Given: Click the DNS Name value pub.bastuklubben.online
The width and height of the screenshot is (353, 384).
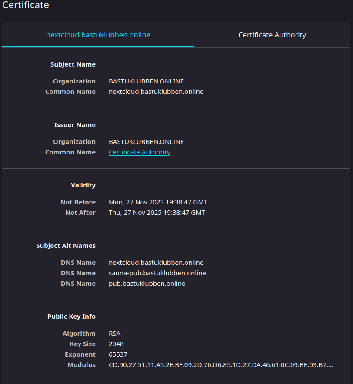Looking at the screenshot, I should pos(147,284).
